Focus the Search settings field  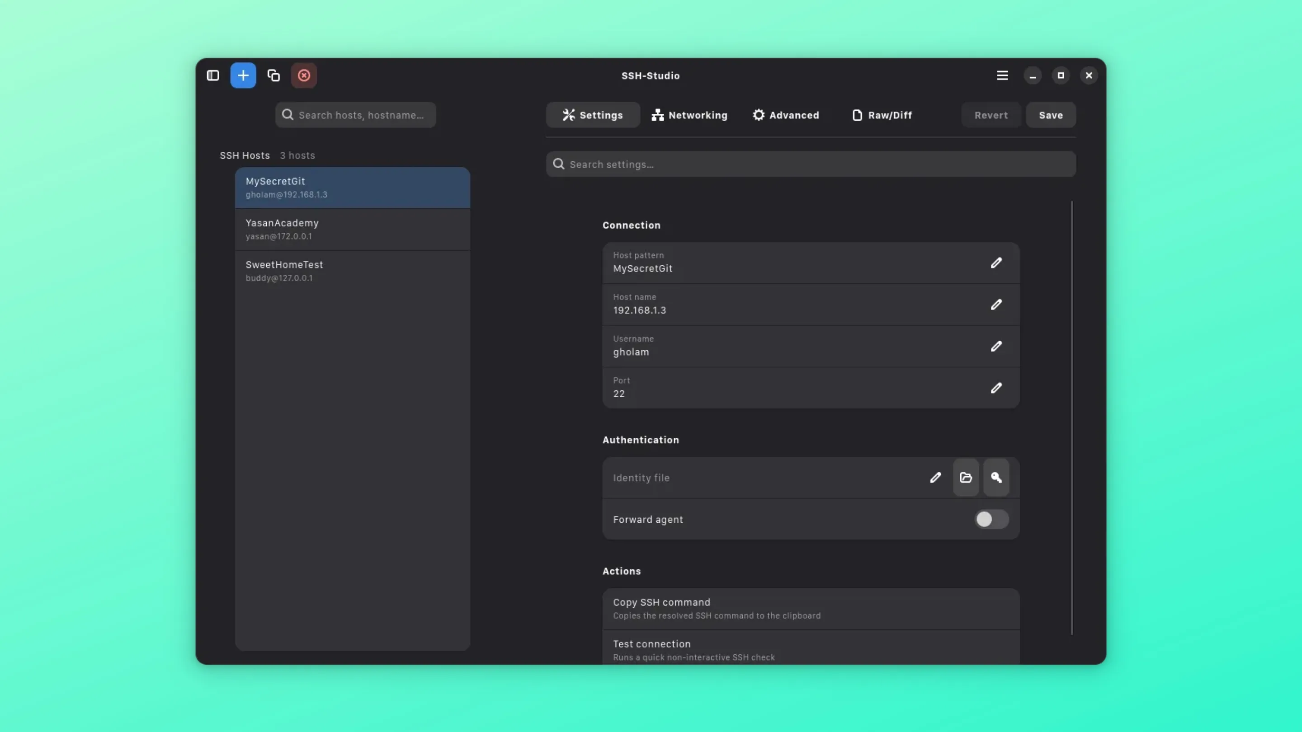(811, 164)
